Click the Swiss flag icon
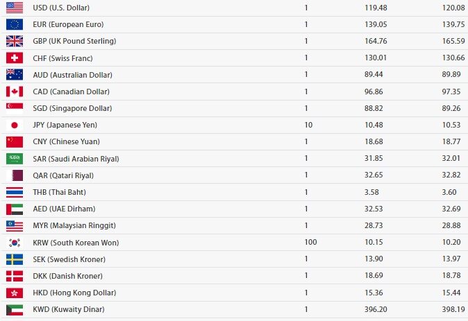Viewport: 468px width, 321px height. (15, 58)
